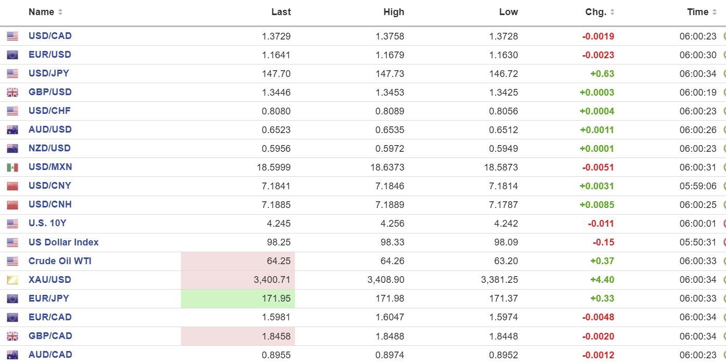Sort the table by Time column arrows
Viewport: 726px width, 364px height.
(714, 12)
